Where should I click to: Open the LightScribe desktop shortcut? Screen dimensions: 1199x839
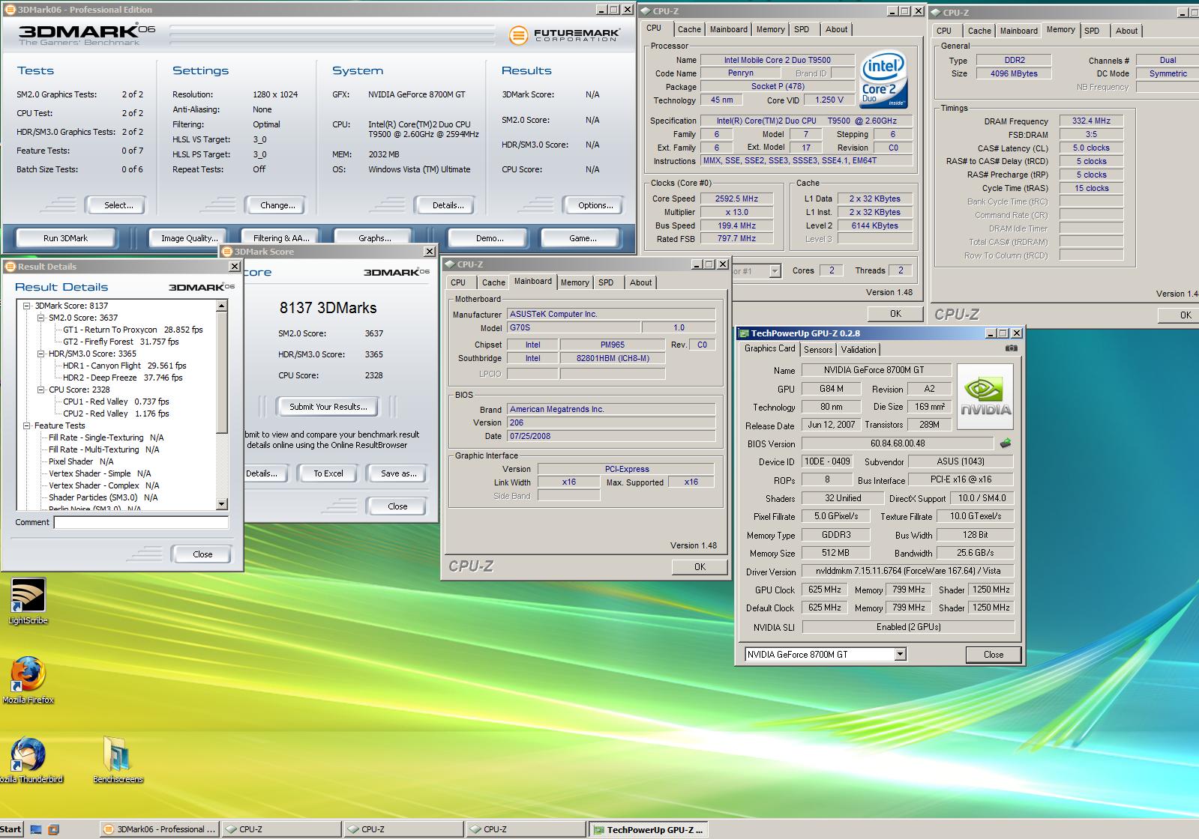pos(28,600)
